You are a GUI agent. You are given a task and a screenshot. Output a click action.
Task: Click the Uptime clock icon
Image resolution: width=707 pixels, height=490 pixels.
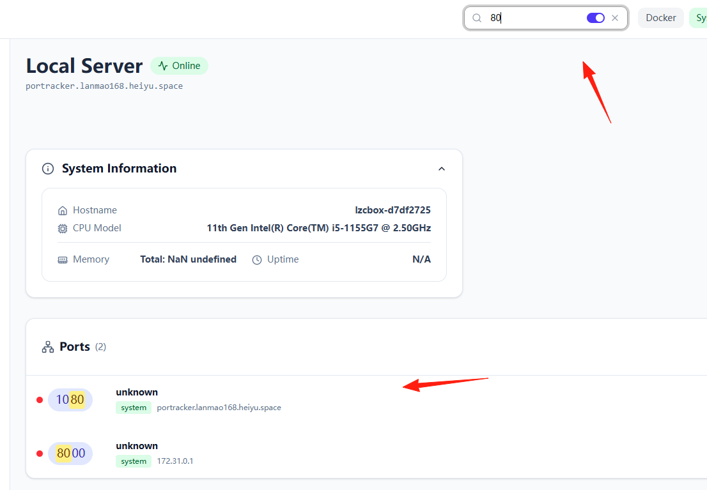[257, 260]
